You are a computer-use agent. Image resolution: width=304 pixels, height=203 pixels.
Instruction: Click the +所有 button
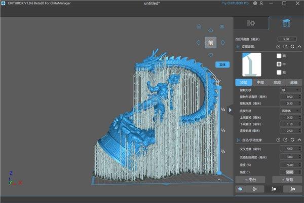287,180
